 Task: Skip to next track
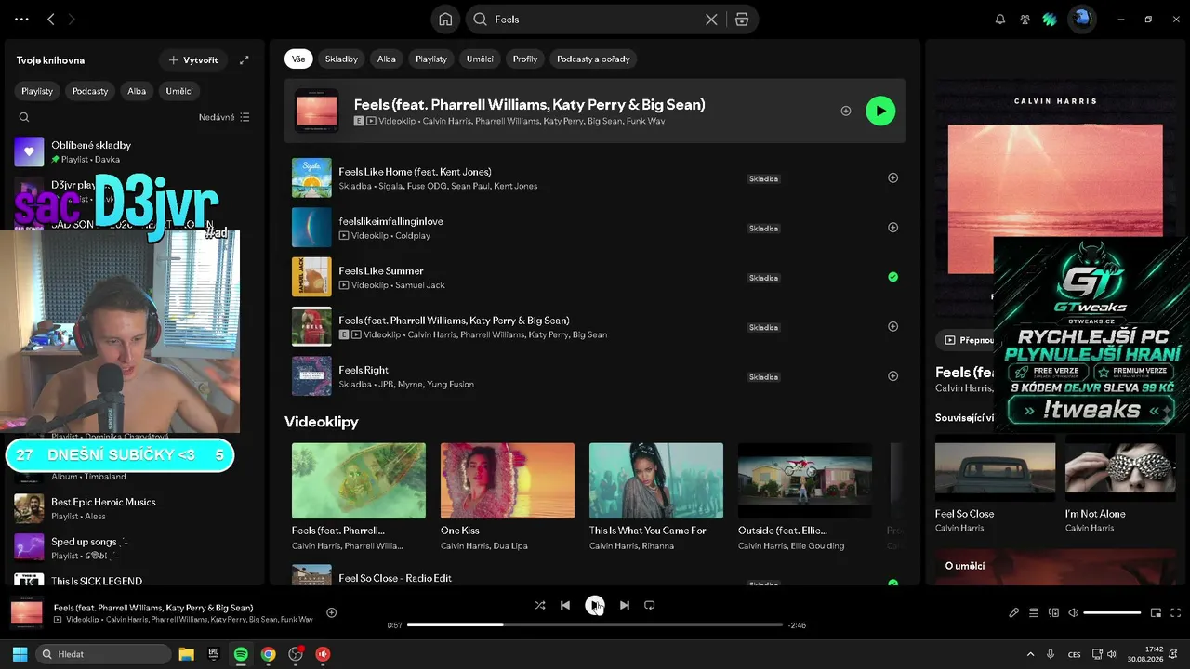coord(625,605)
